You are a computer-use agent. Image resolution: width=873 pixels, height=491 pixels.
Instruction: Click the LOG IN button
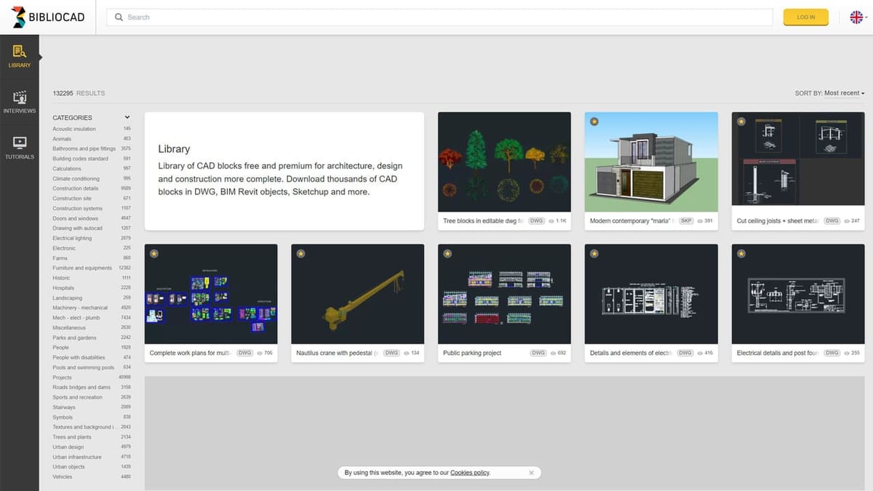tap(805, 17)
